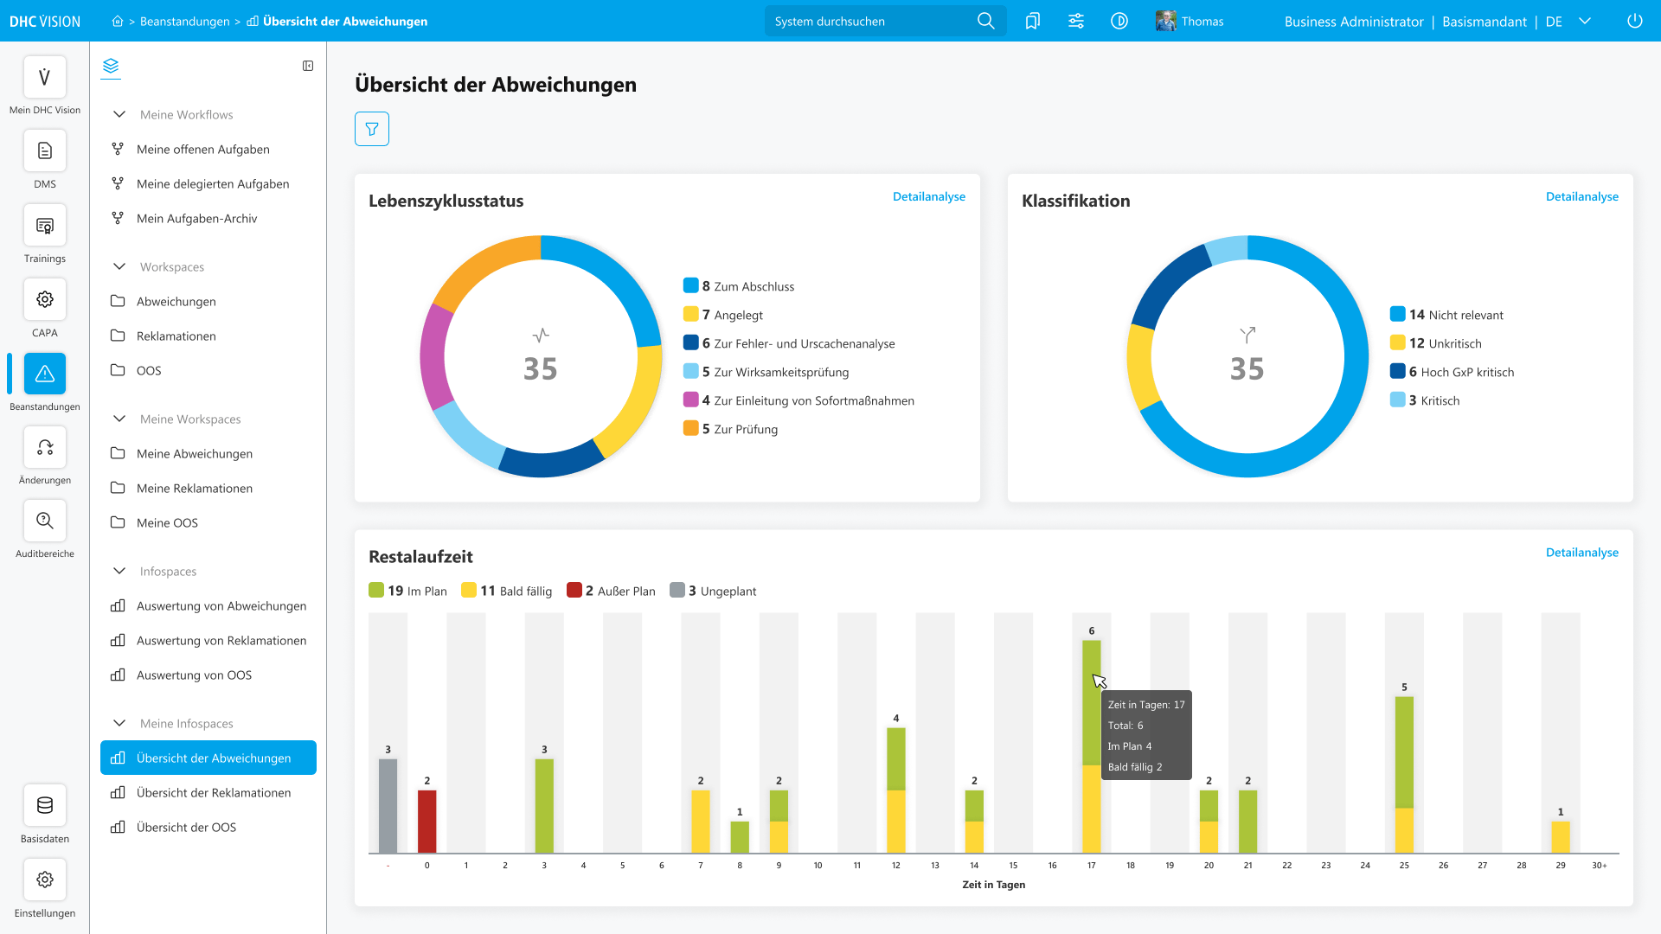
Task: Click the bookmarks icon in the top bar
Action: point(1032,21)
